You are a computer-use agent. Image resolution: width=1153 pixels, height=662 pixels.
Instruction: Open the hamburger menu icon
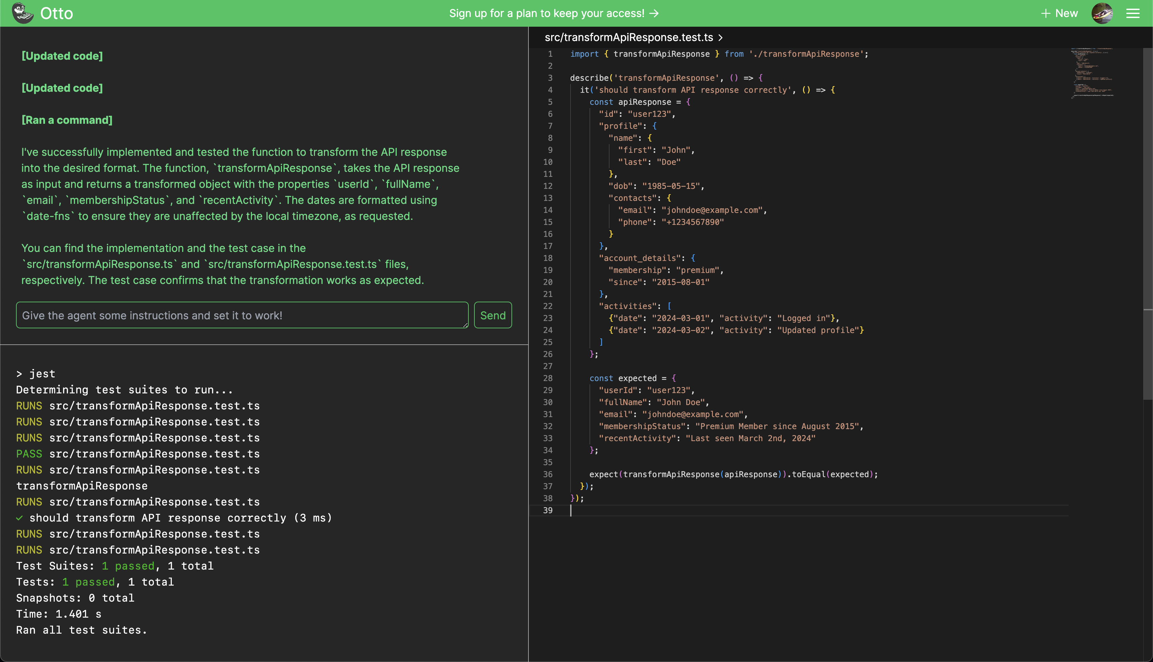(x=1133, y=13)
